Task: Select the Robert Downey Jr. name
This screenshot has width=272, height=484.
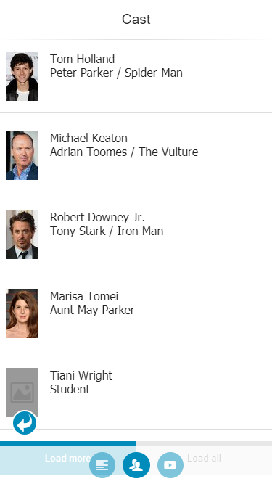Action: click(x=97, y=217)
